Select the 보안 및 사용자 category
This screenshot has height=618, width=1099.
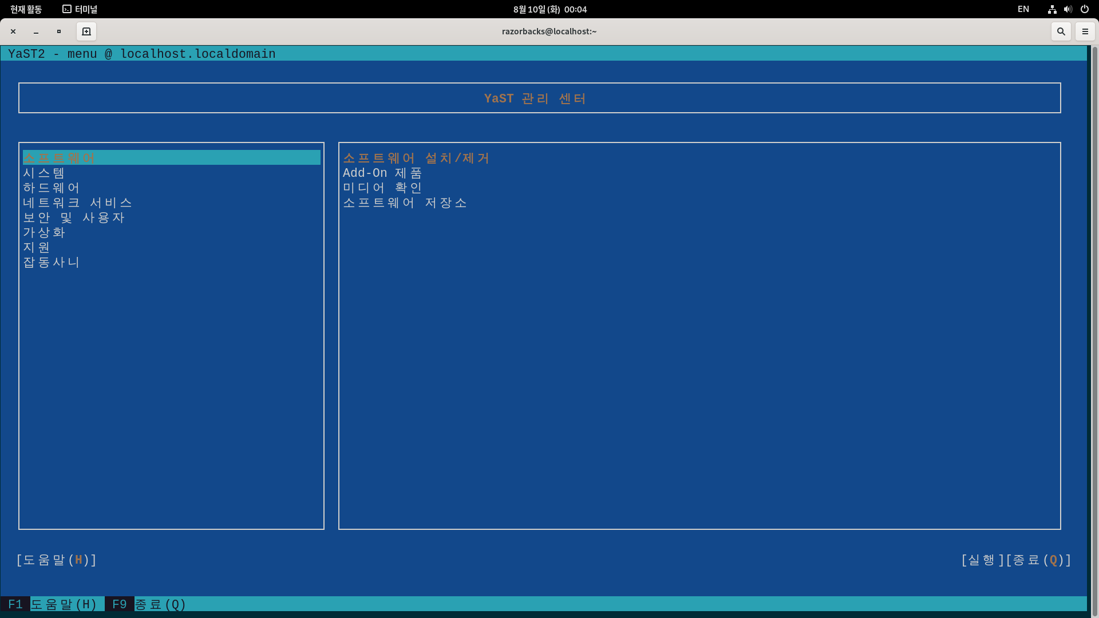[x=74, y=217]
